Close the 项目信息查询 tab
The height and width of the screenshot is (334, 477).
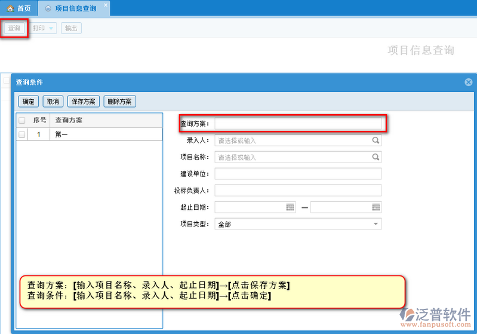coord(106,5)
